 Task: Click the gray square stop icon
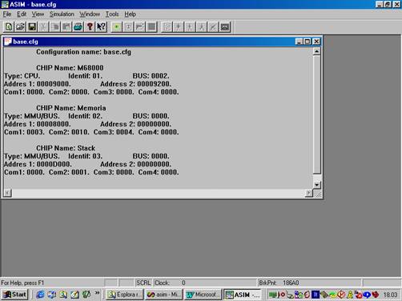coord(151,26)
